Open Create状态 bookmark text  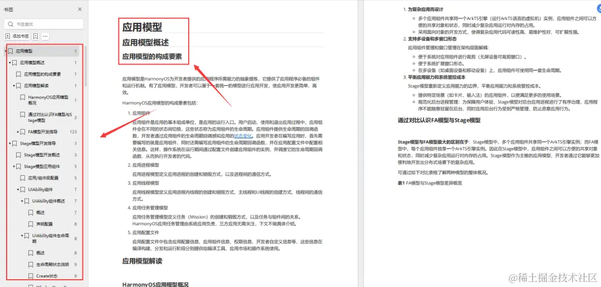[x=47, y=276]
